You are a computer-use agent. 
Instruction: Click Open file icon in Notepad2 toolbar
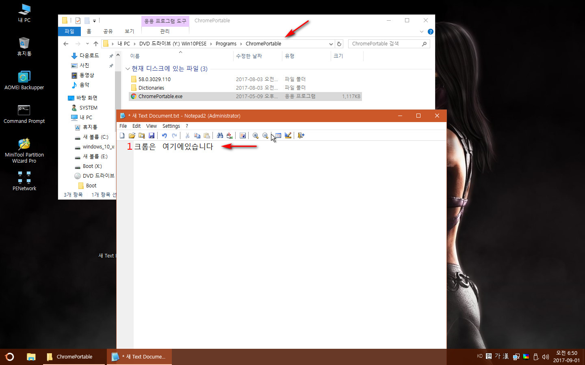click(132, 135)
